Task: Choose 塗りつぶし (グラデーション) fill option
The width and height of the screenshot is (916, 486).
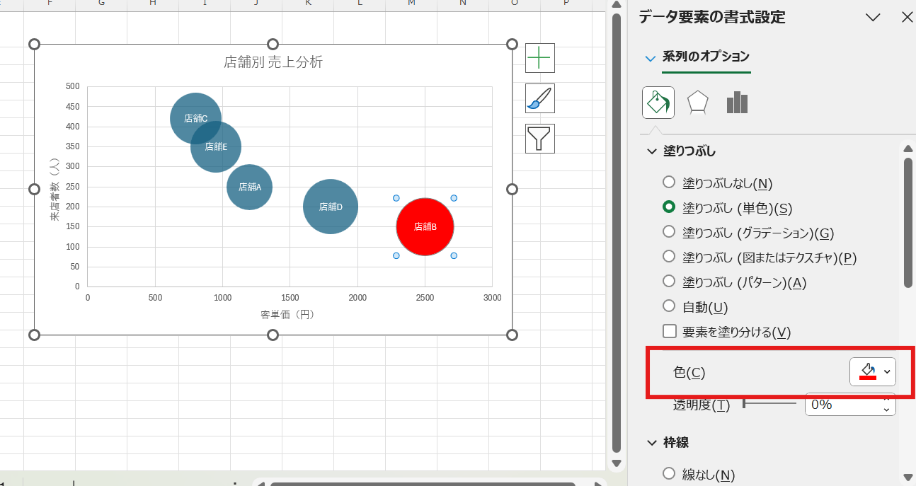Action: 668,232
